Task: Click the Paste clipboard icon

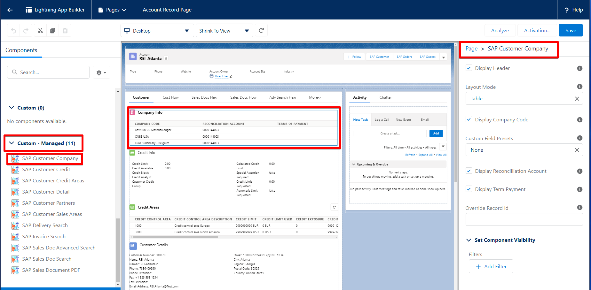Action: 65,31
